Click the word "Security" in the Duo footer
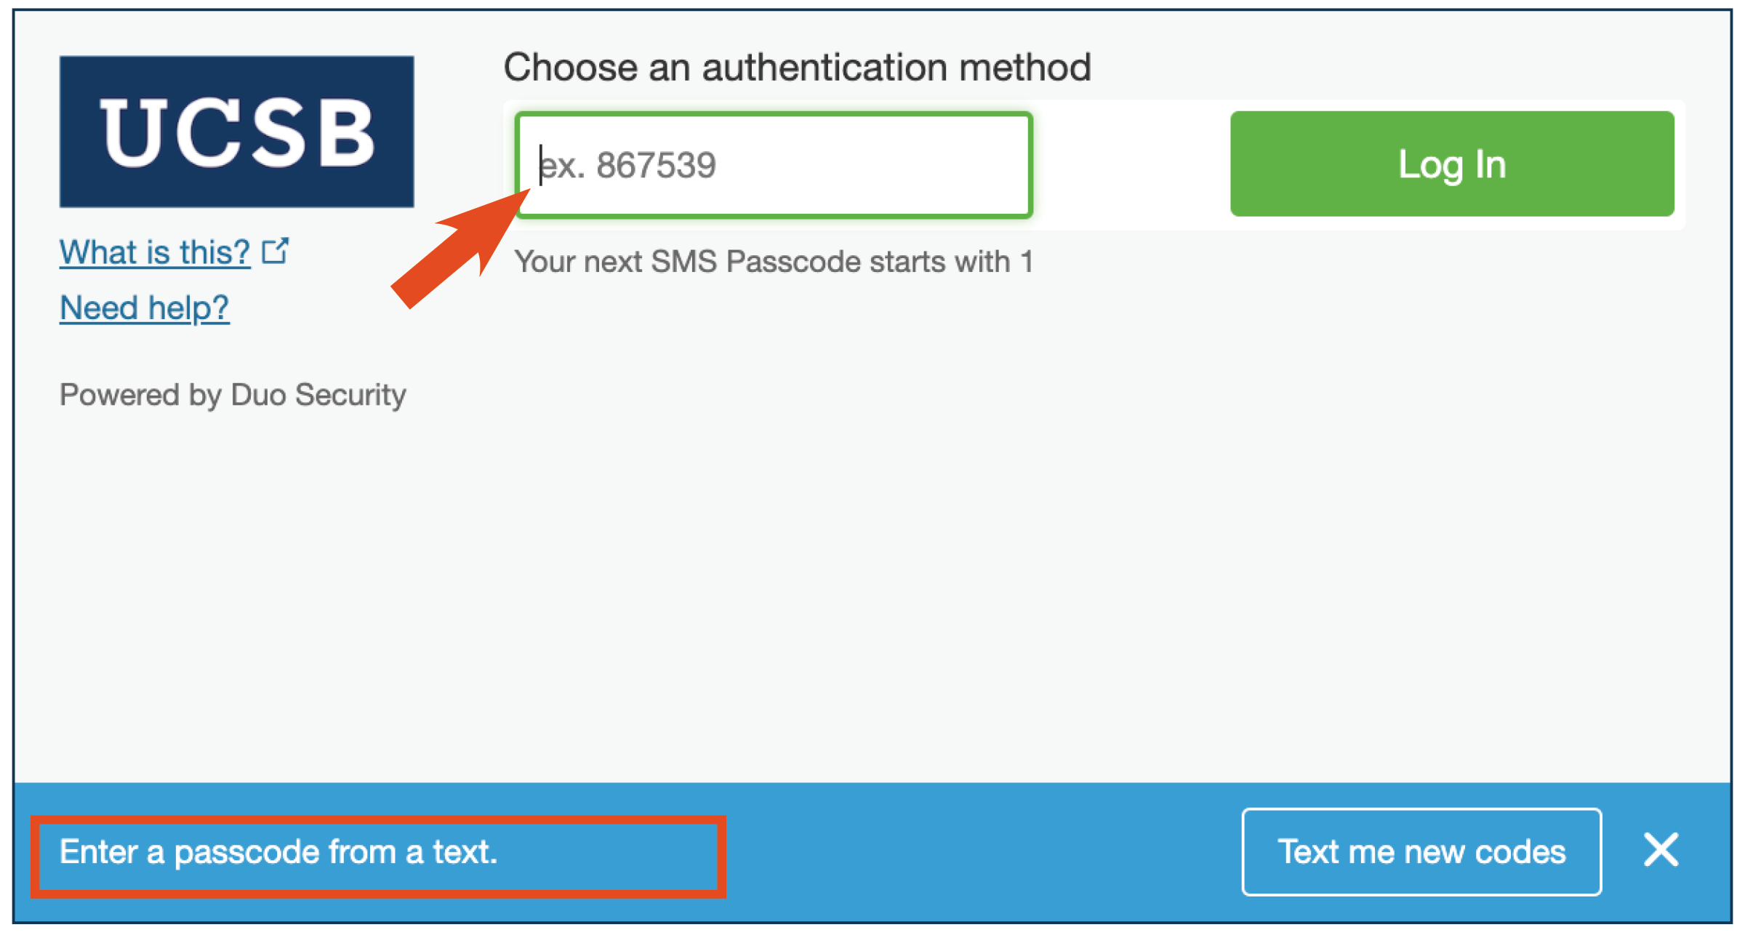This screenshot has height=935, width=1745. coord(350,395)
